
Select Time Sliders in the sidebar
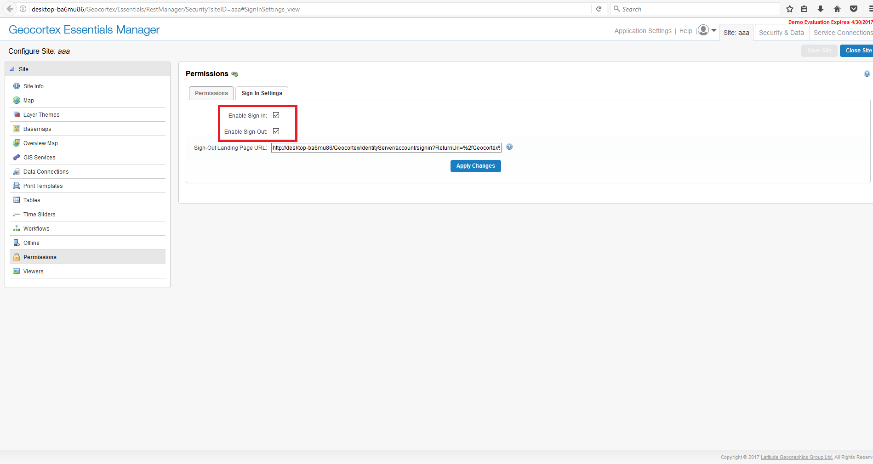(x=87, y=214)
